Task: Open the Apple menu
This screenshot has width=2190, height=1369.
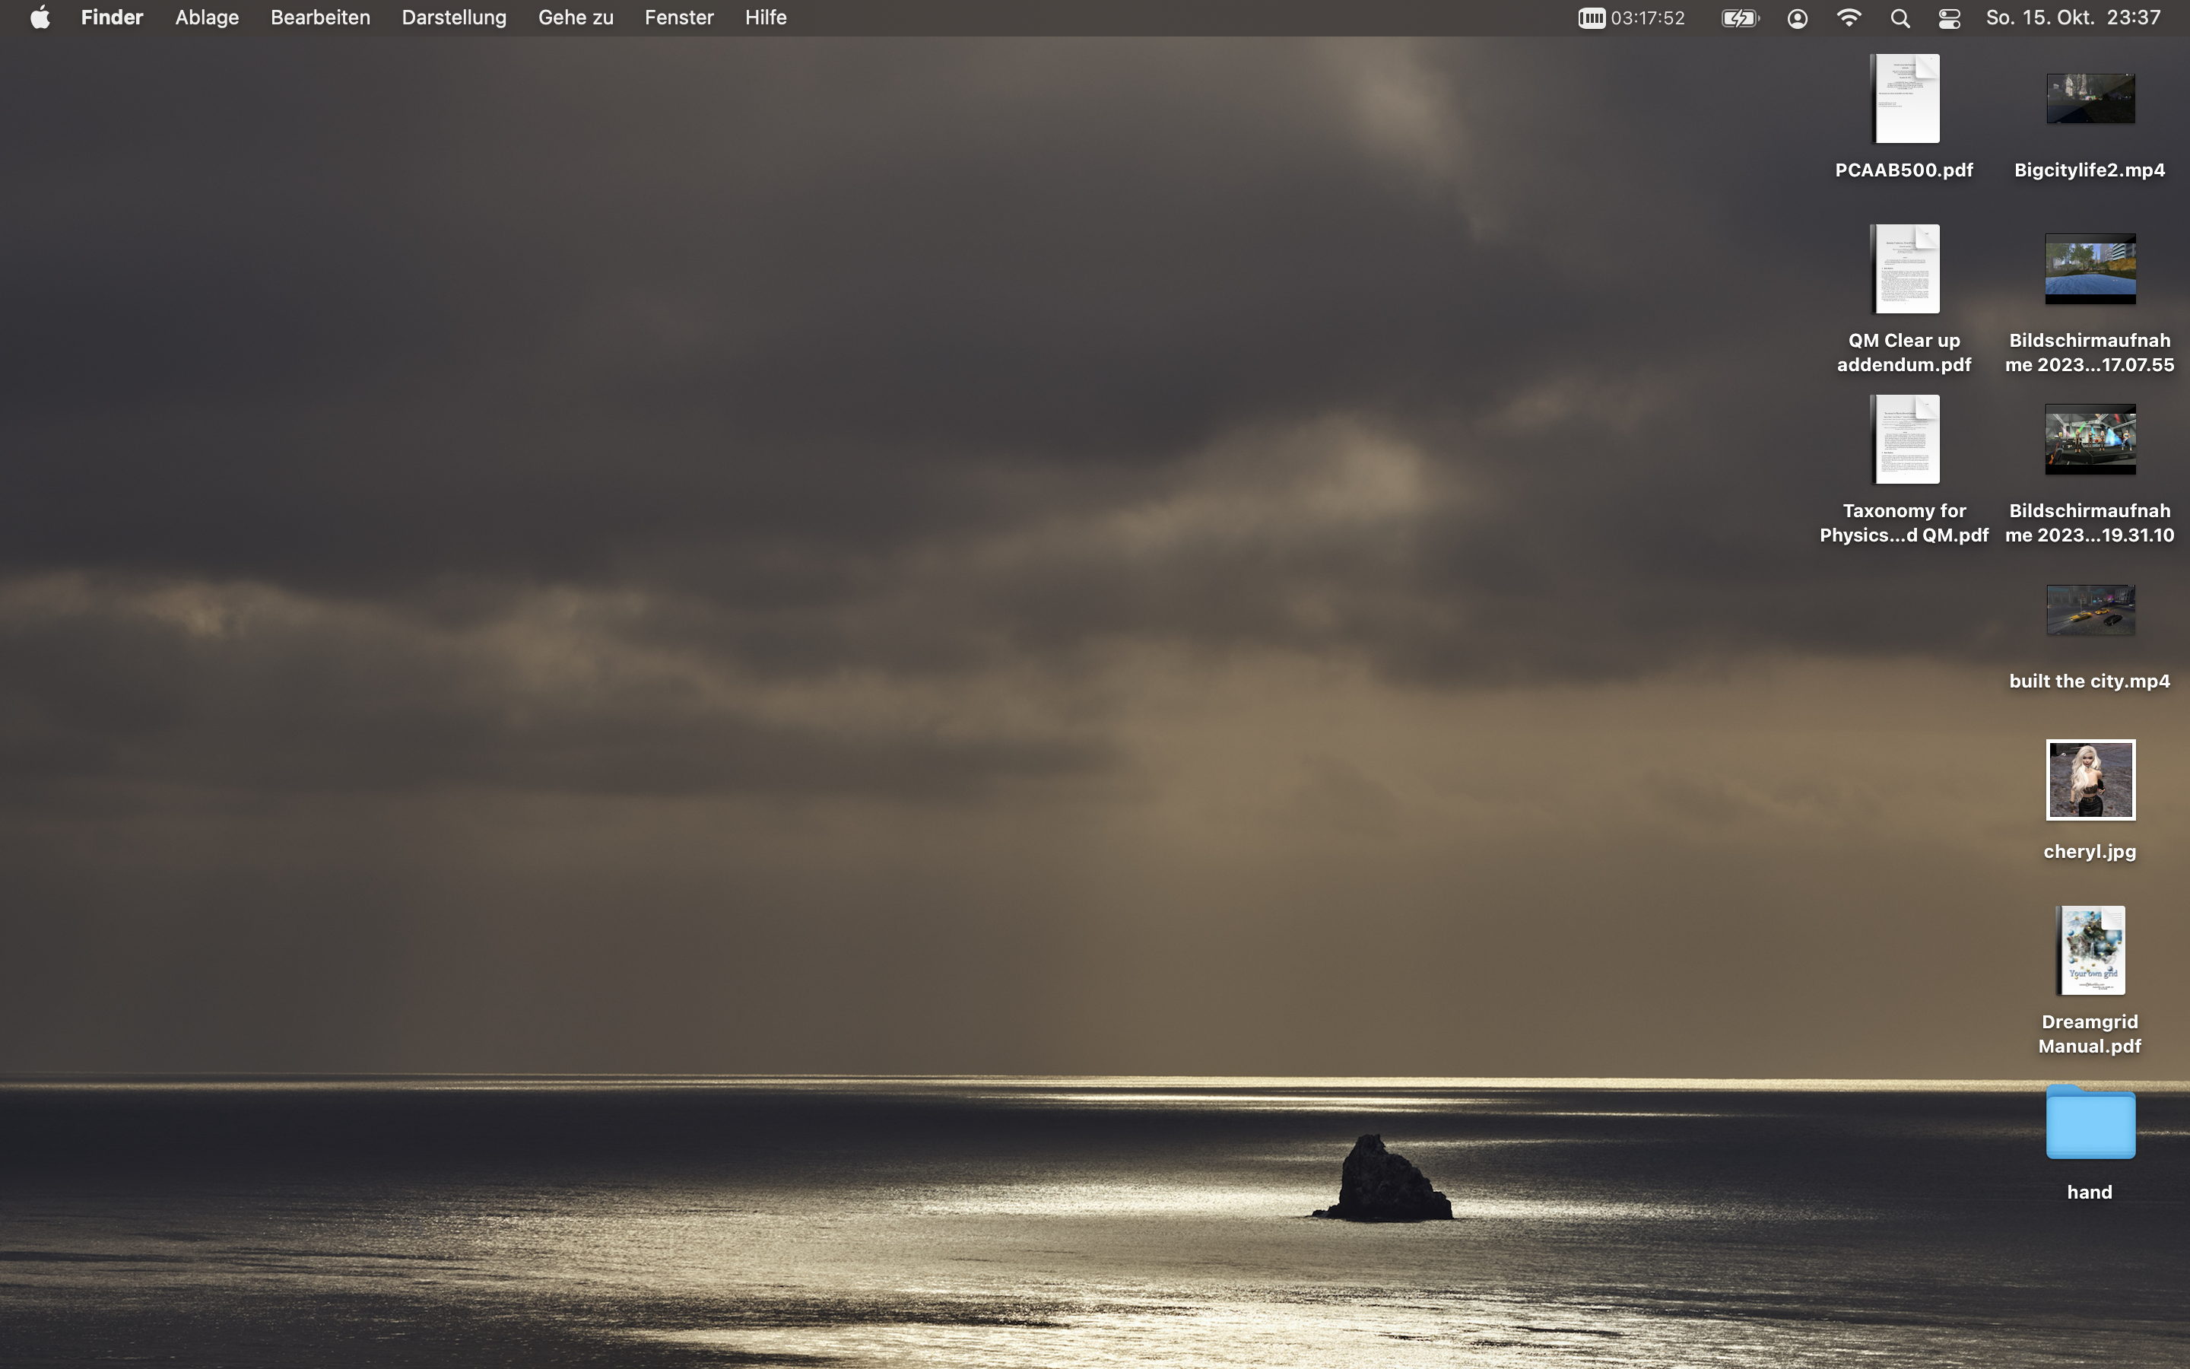Action: tap(40, 18)
